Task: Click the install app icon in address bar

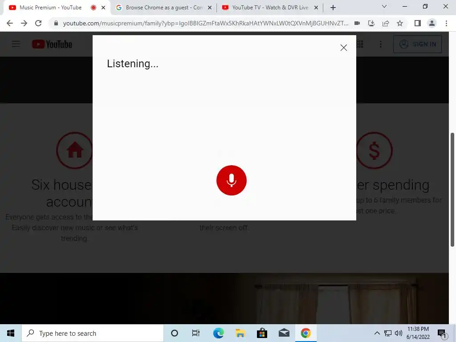Action: (371, 23)
